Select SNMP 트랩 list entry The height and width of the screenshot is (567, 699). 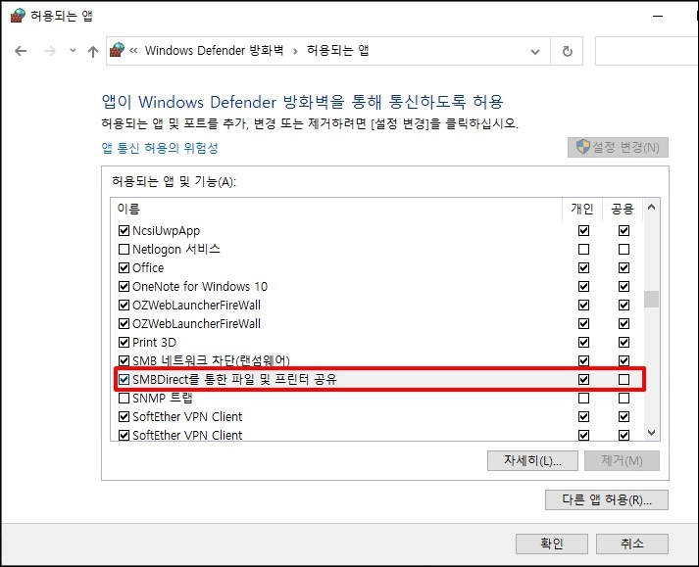coord(163,398)
